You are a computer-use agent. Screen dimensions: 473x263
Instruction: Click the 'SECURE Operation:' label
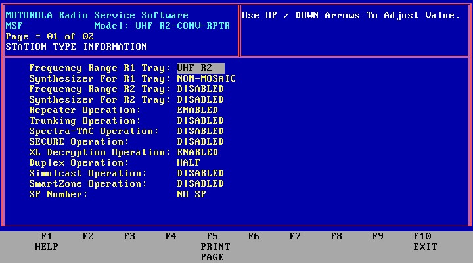click(79, 142)
